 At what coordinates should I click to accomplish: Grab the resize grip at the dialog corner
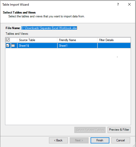(x=134, y=145)
